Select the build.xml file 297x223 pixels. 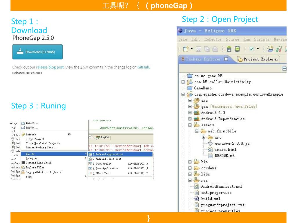tap(211, 199)
